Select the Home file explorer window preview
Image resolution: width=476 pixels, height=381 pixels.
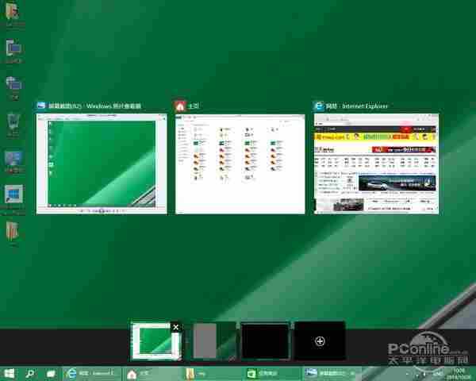(x=240, y=164)
